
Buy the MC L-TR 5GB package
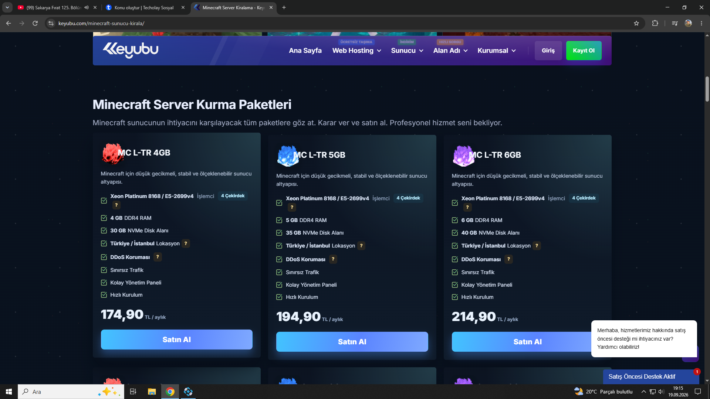[352, 342]
